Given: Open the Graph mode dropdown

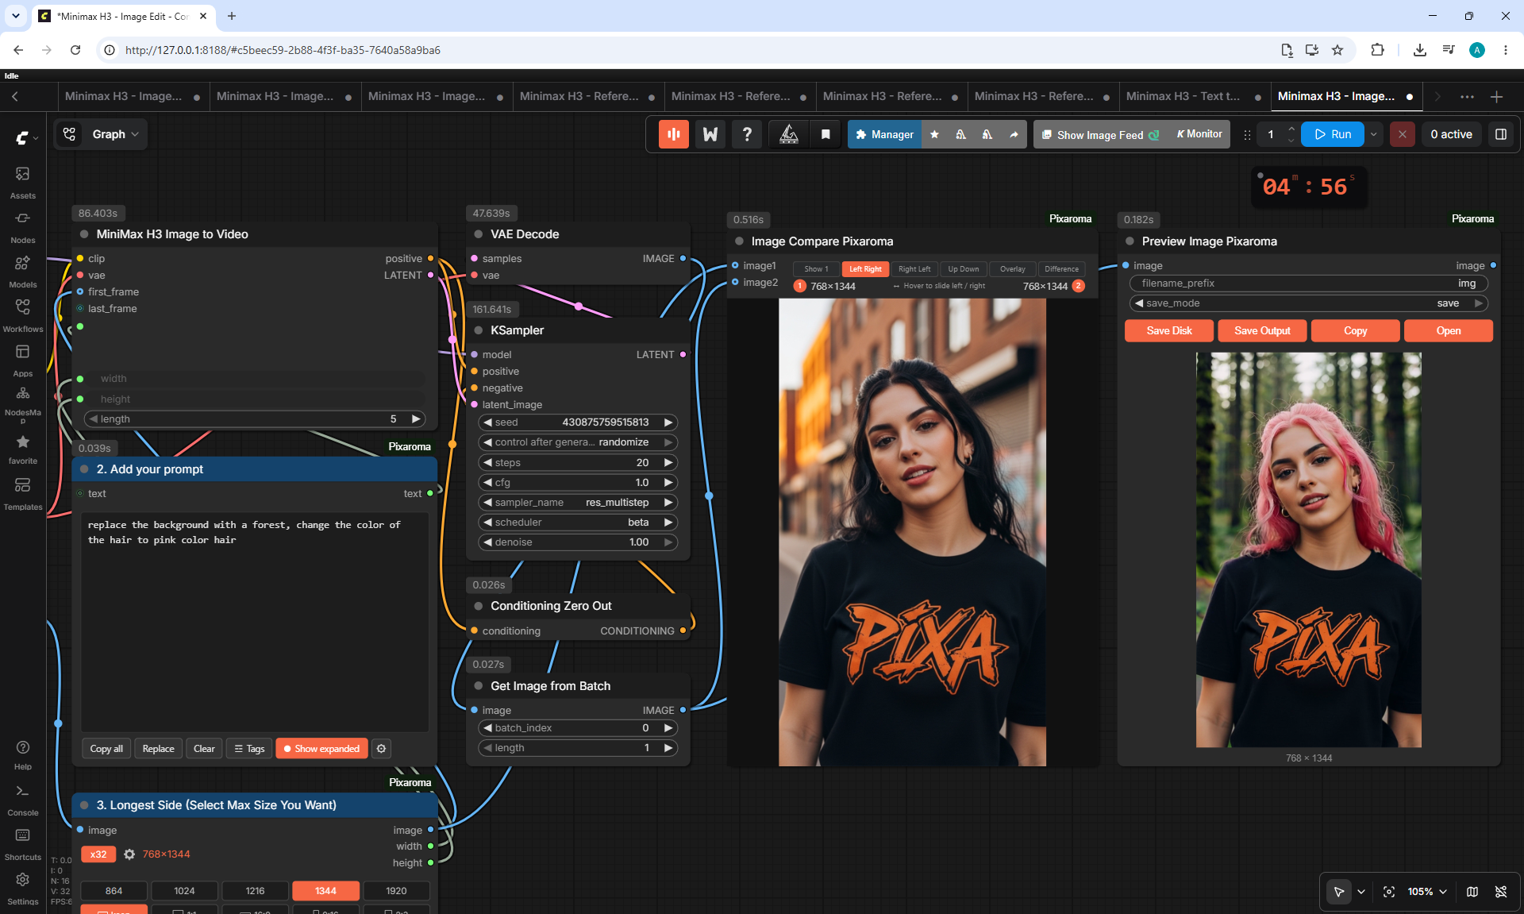Looking at the screenshot, I should coord(101,134).
